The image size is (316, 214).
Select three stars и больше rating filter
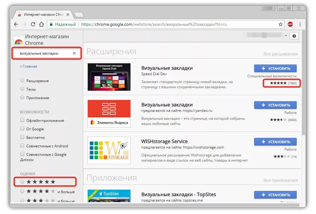tap(22, 200)
